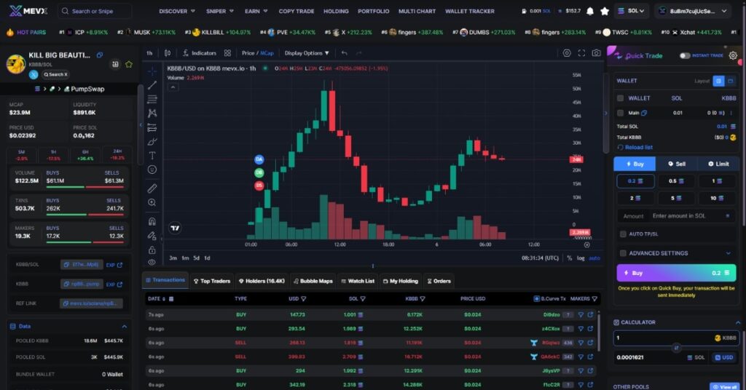Filter maker on 293.54 BUY row
746x390 pixels.
click(x=581, y=329)
